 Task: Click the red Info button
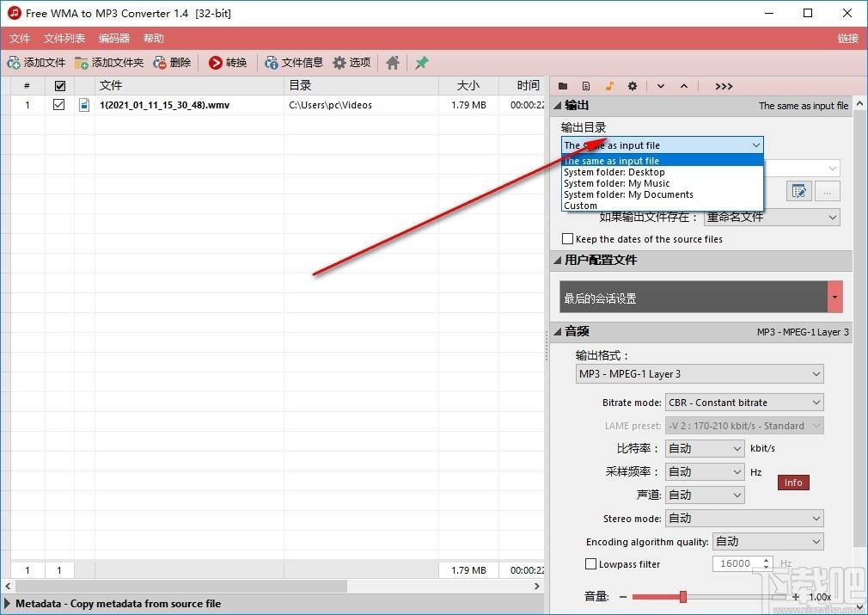793,483
